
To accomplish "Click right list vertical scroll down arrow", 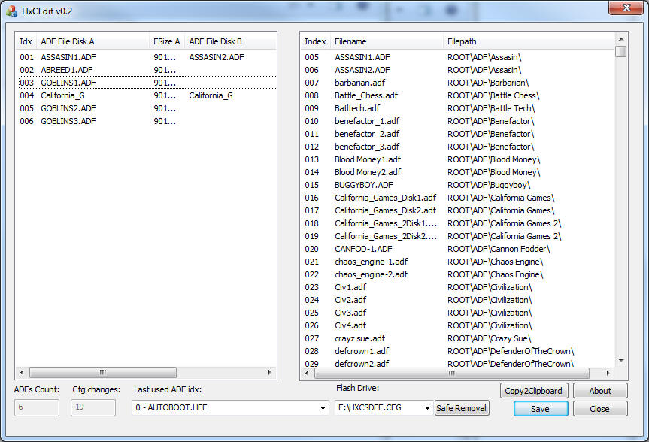I will pyautogui.click(x=621, y=361).
